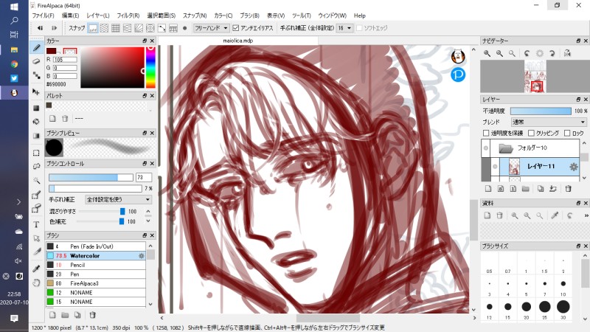Click the Undo arrow in the toolbar
The height and width of the screenshot is (332, 590).
pyautogui.click(x=40, y=28)
